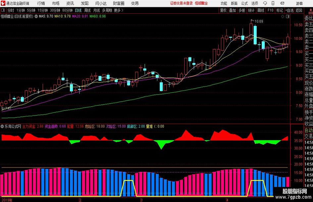Click the 通达信 red logo icon
Image resolution: width=313 pixels, height=202 pixels.
(x=3, y=3)
